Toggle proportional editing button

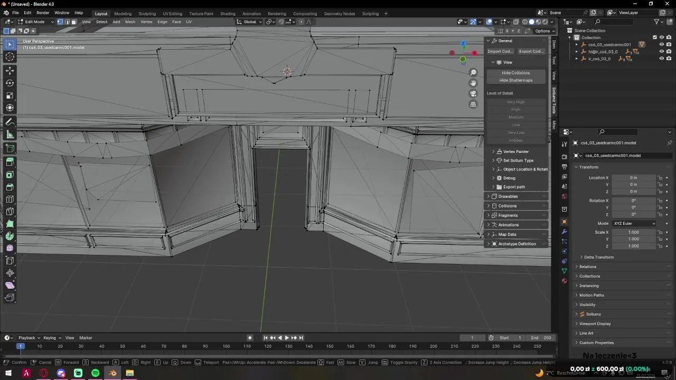coord(302,22)
